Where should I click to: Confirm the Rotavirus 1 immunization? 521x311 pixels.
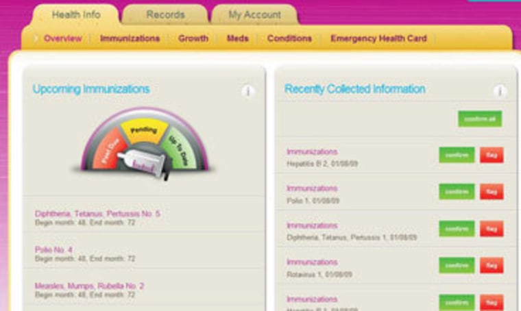(457, 265)
